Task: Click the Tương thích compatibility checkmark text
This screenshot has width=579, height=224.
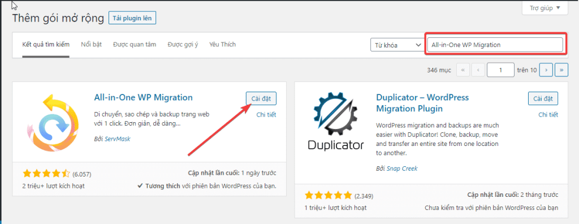Action: (x=207, y=186)
